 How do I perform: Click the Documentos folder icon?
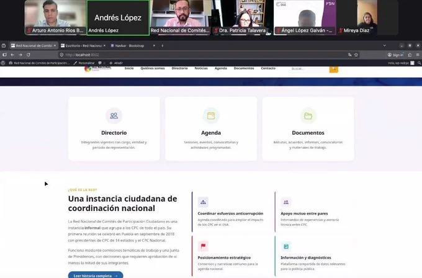click(308, 115)
